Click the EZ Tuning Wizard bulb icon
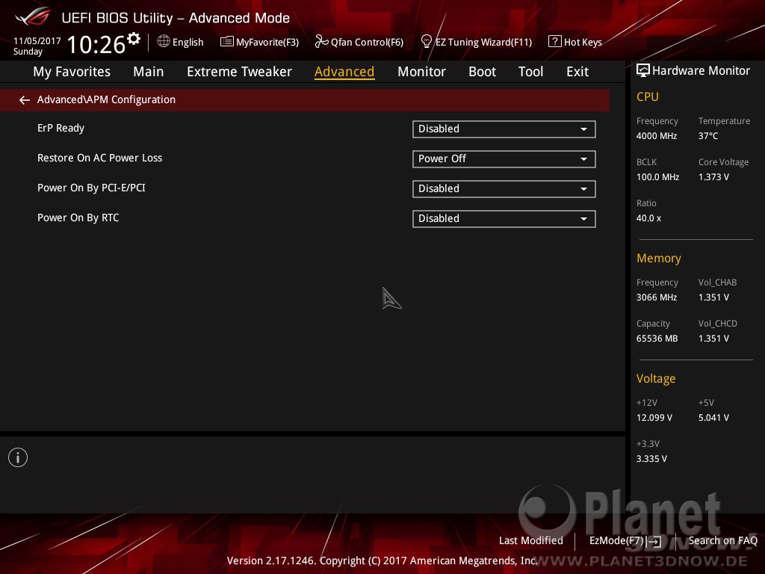 [x=426, y=42]
